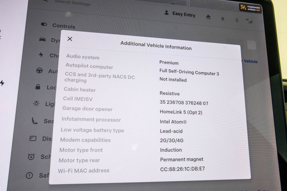Open Safety settings via exclamation icon
This screenshot has width=287, height=191.
pos(29,175)
